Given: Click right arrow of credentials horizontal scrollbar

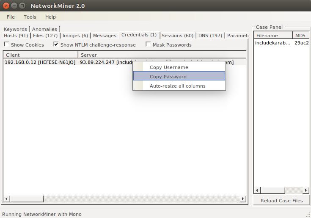Looking at the screenshot, I should [x=243, y=199].
